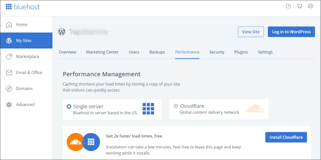The image size is (321, 160).
Task: Open Domains in the sidebar
Action: click(x=26, y=88)
